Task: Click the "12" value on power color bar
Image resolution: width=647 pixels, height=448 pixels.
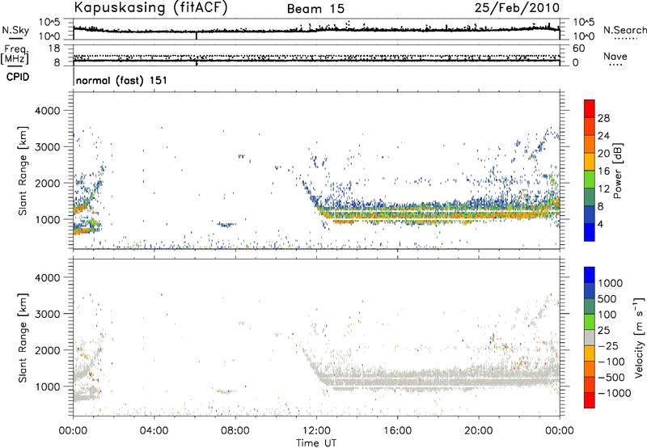Action: pos(603,189)
